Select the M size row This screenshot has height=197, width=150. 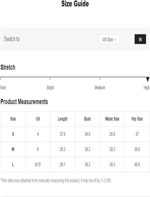(x=75, y=149)
